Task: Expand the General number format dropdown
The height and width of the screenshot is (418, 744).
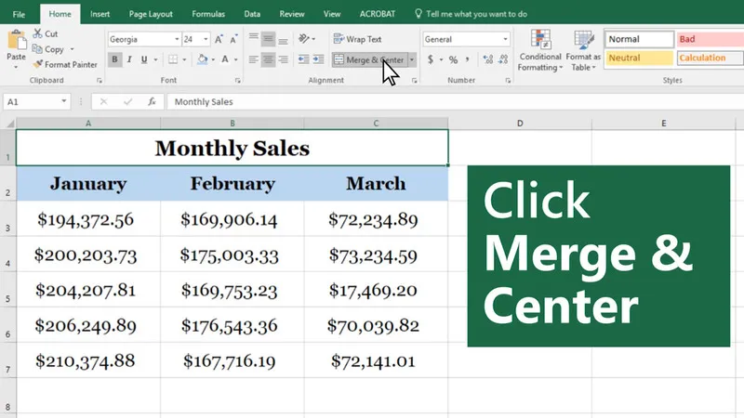Action: tap(505, 40)
